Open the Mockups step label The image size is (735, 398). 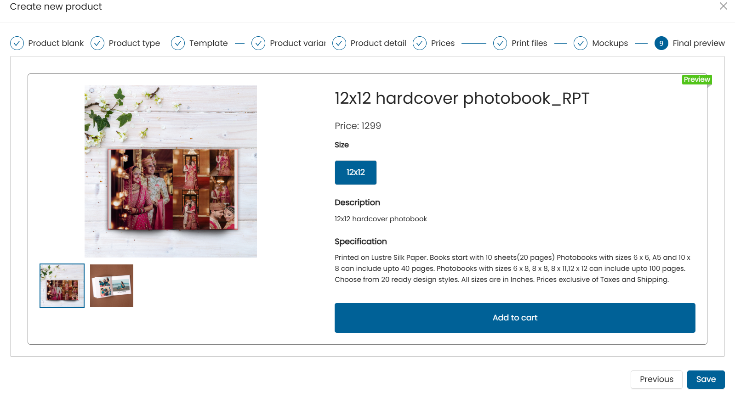tap(610, 43)
